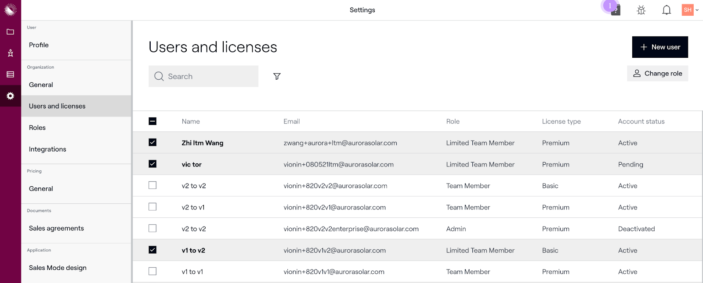Select the Admin user row checkbox

coord(152,228)
